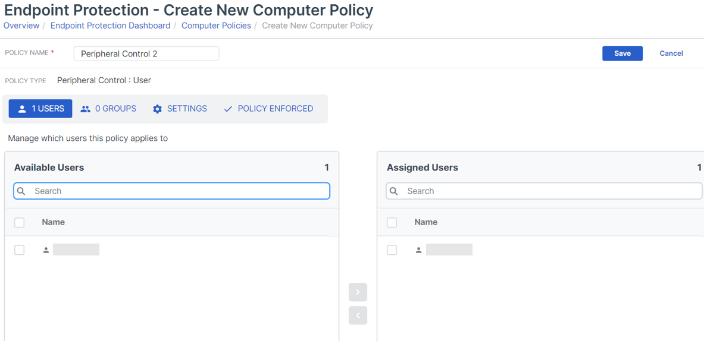Go to Overview breadcrumb link

click(21, 26)
